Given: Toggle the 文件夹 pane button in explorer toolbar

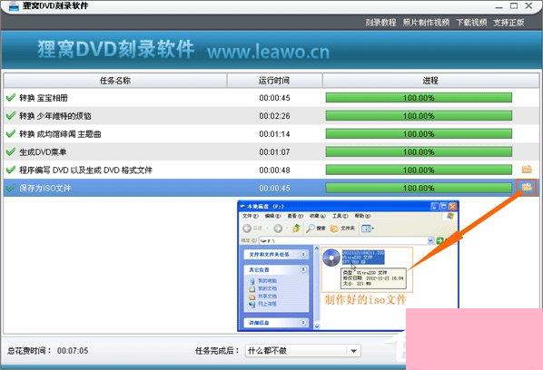Looking at the screenshot, I should tap(342, 229).
